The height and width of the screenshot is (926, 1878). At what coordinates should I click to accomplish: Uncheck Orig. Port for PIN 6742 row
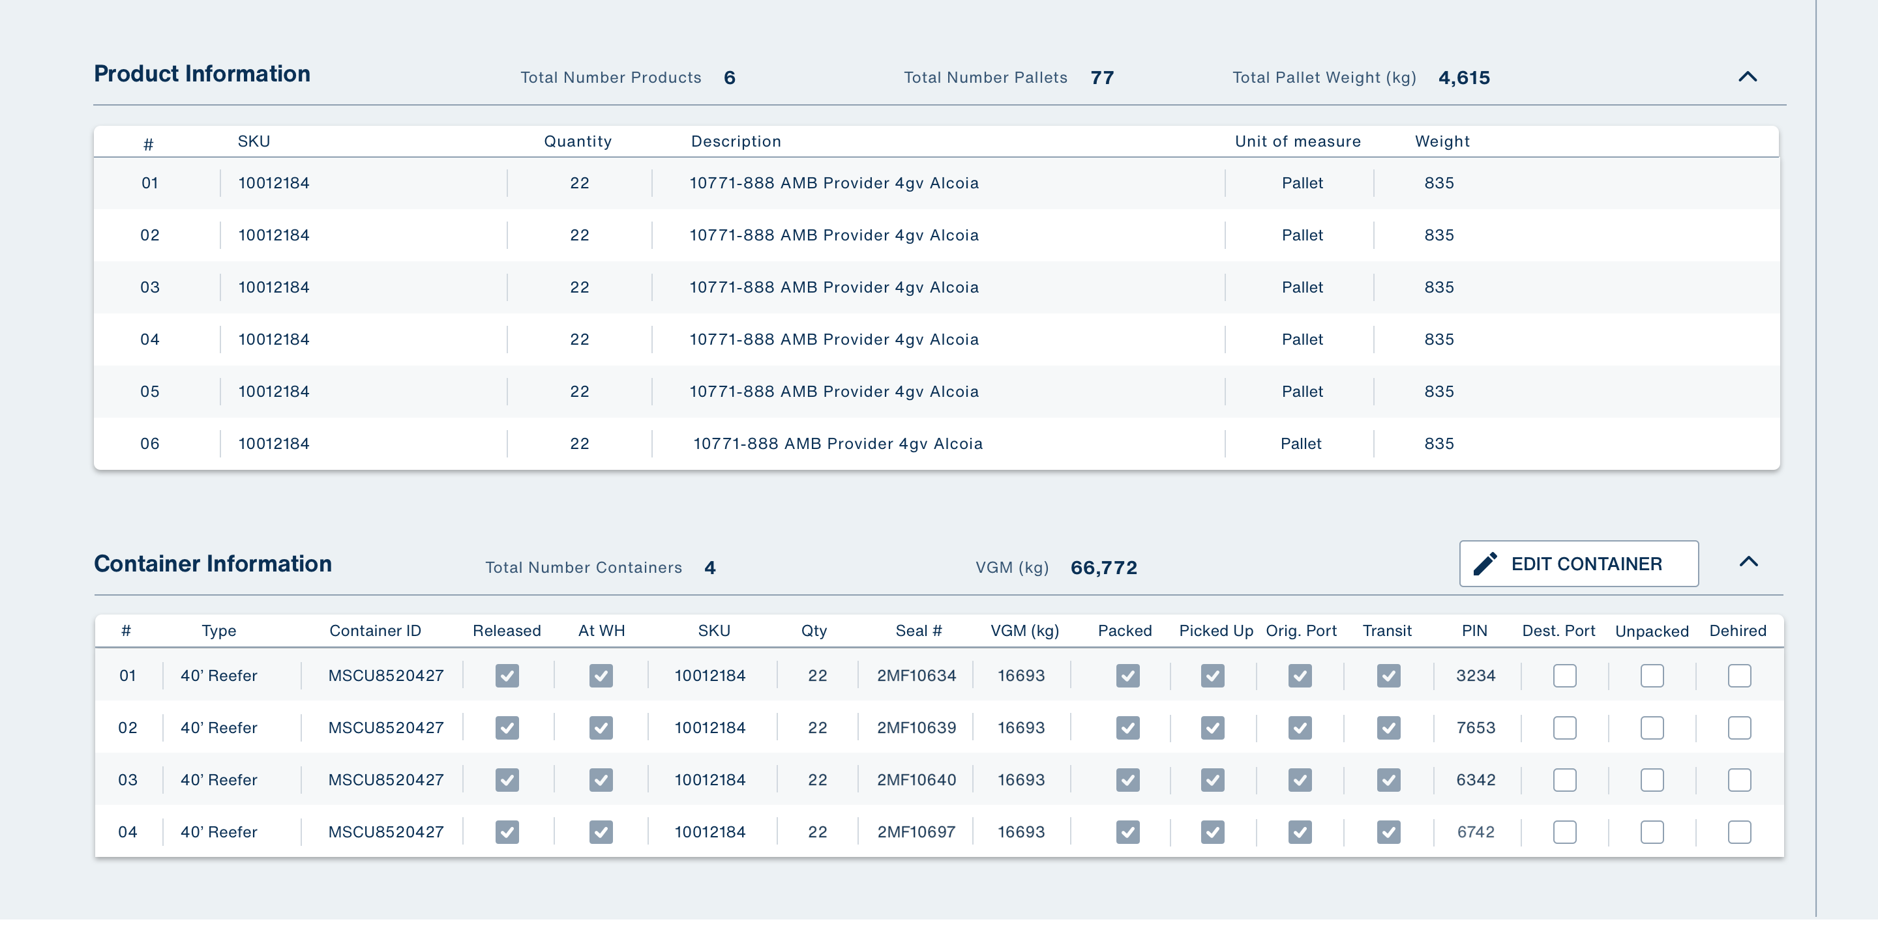pyautogui.click(x=1300, y=832)
